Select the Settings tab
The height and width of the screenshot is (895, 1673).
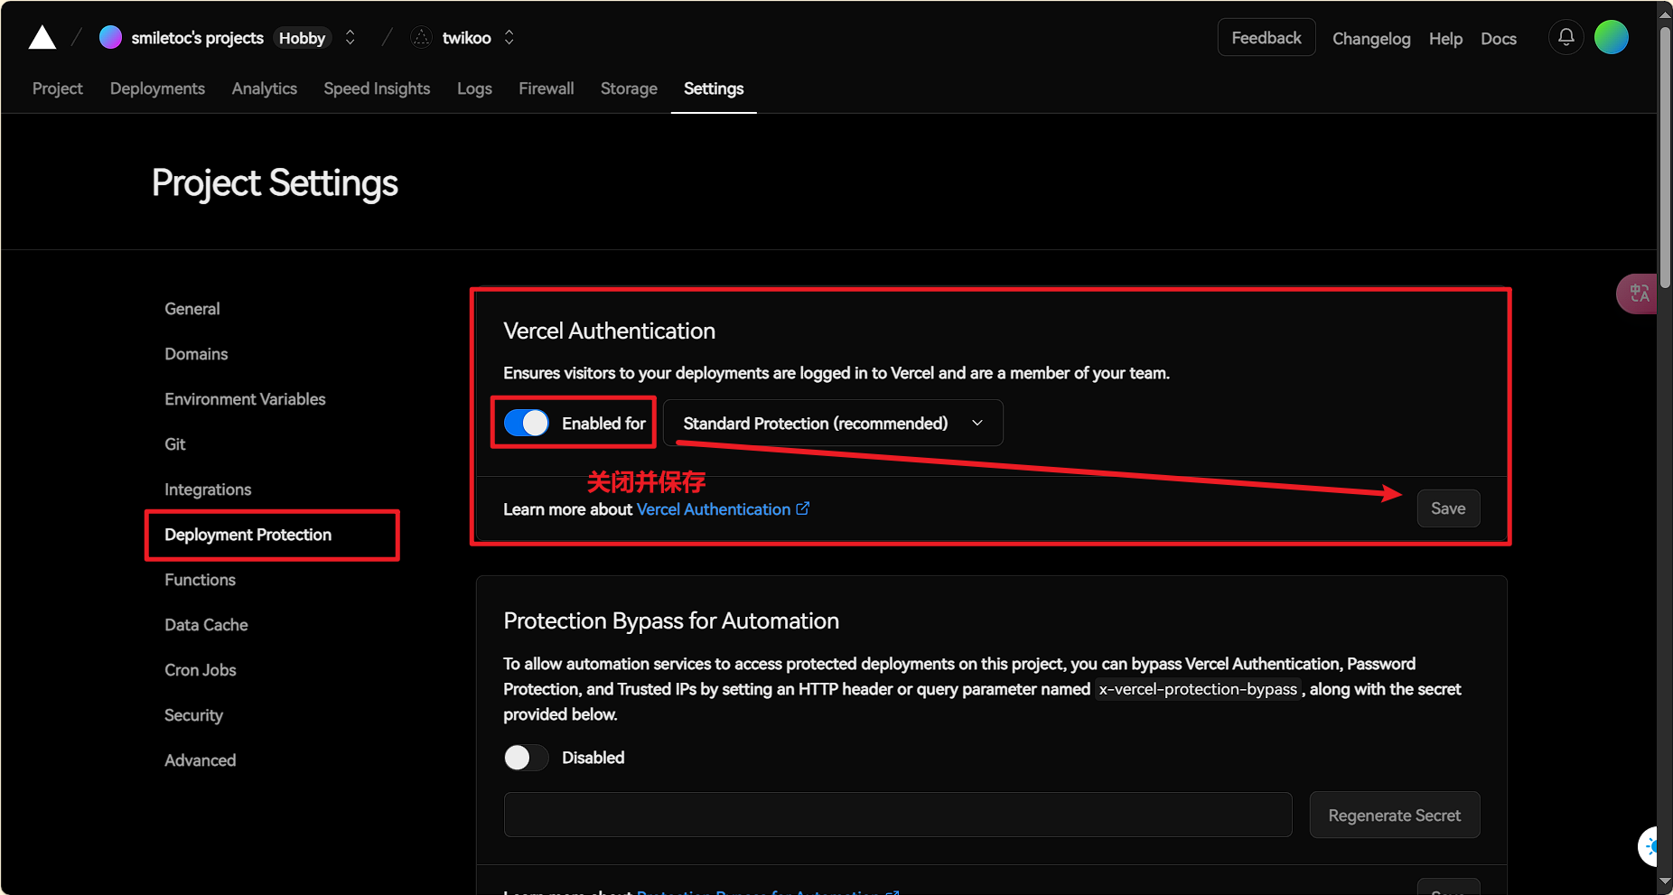pos(714,89)
